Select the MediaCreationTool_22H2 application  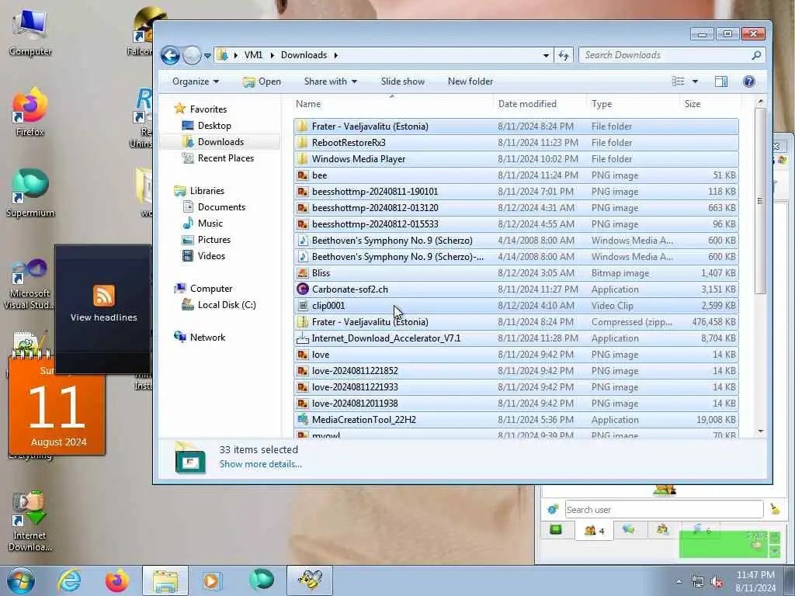pyautogui.click(x=516, y=420)
